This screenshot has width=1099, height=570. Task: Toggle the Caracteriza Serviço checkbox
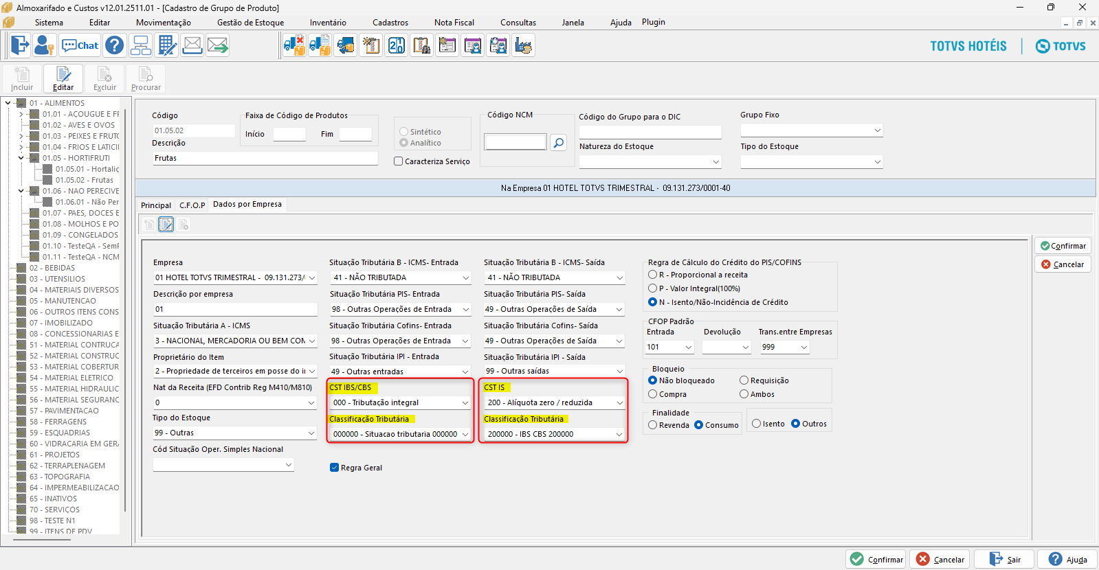398,161
